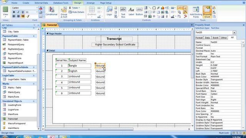
Task: Open the Text20 object selector dropdown
Action: tap(234, 33)
